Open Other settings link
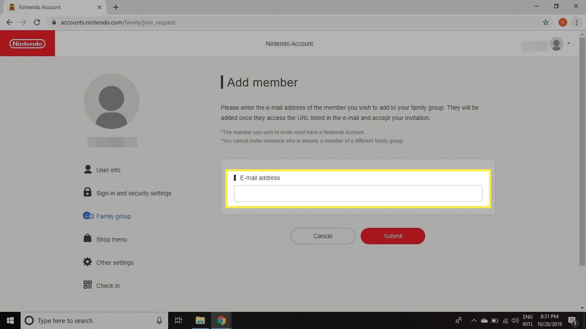 tap(115, 263)
